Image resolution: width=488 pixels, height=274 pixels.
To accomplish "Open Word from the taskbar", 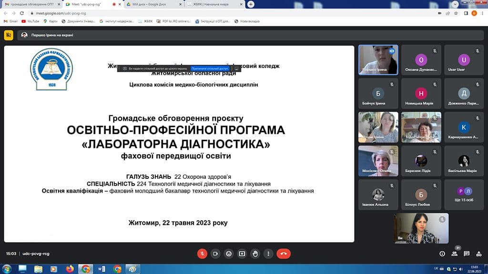I will [102, 269].
